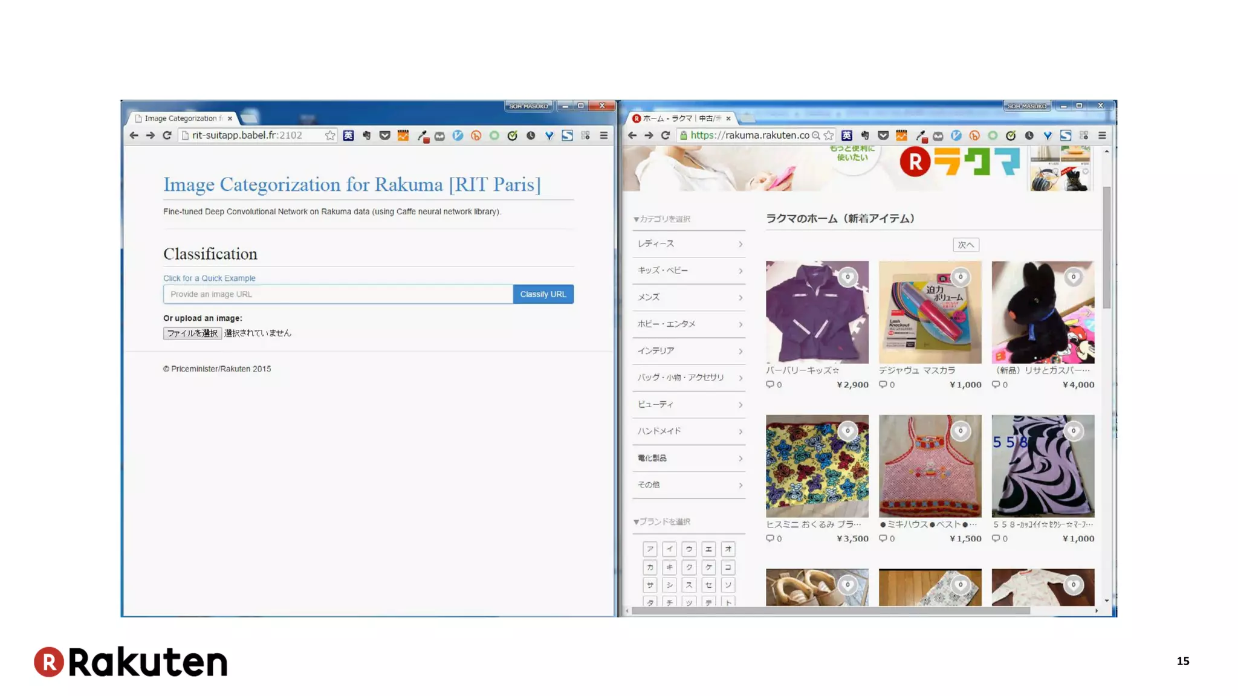Open the clock extension icon in the Rakuma window
This screenshot has width=1238, height=696.
click(1029, 135)
